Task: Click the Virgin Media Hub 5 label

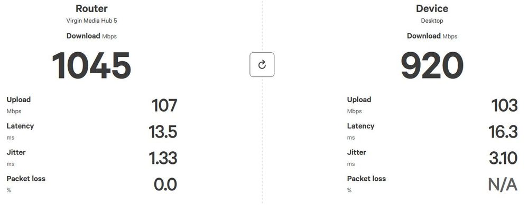Action: point(91,21)
